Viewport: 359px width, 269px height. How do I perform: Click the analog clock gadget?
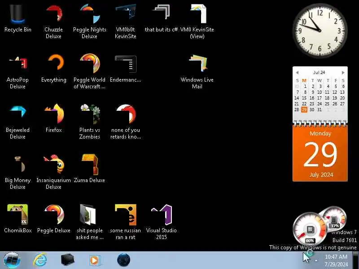pos(320,30)
